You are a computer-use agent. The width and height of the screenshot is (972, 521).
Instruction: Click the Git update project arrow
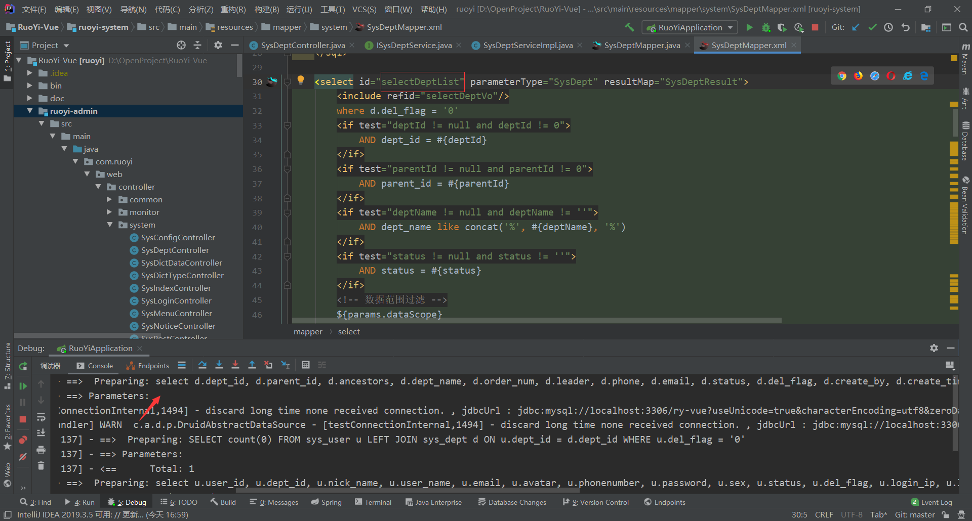coord(856,27)
